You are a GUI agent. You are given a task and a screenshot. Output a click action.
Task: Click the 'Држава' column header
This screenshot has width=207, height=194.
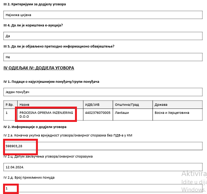[x=178, y=105]
